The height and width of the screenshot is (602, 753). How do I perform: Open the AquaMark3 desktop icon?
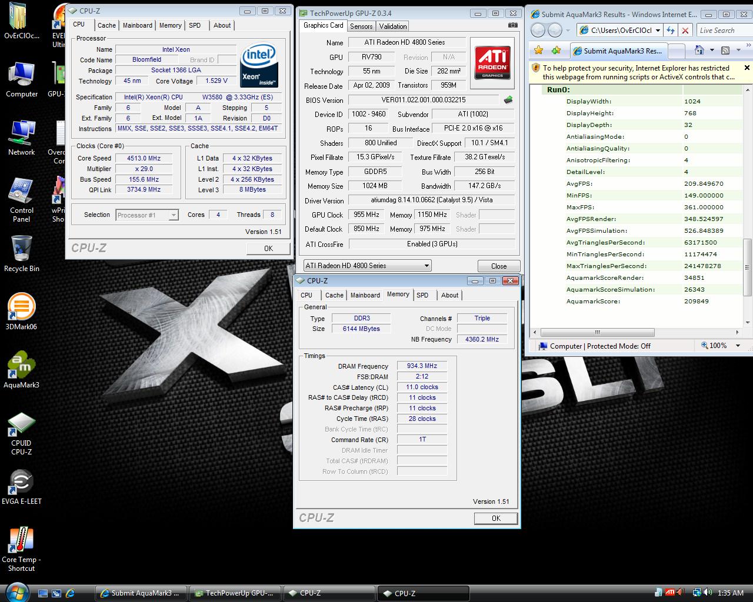[21, 370]
